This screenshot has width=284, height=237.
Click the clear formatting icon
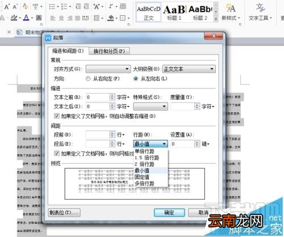[x=25, y=7]
